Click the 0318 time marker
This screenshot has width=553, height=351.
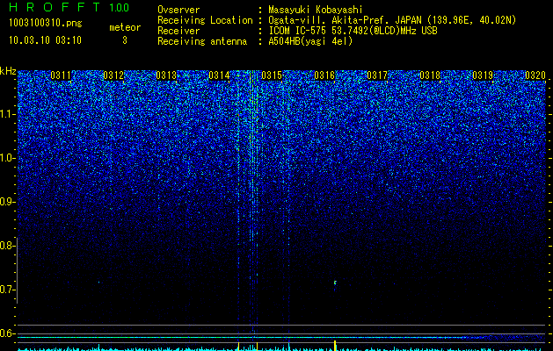point(430,75)
